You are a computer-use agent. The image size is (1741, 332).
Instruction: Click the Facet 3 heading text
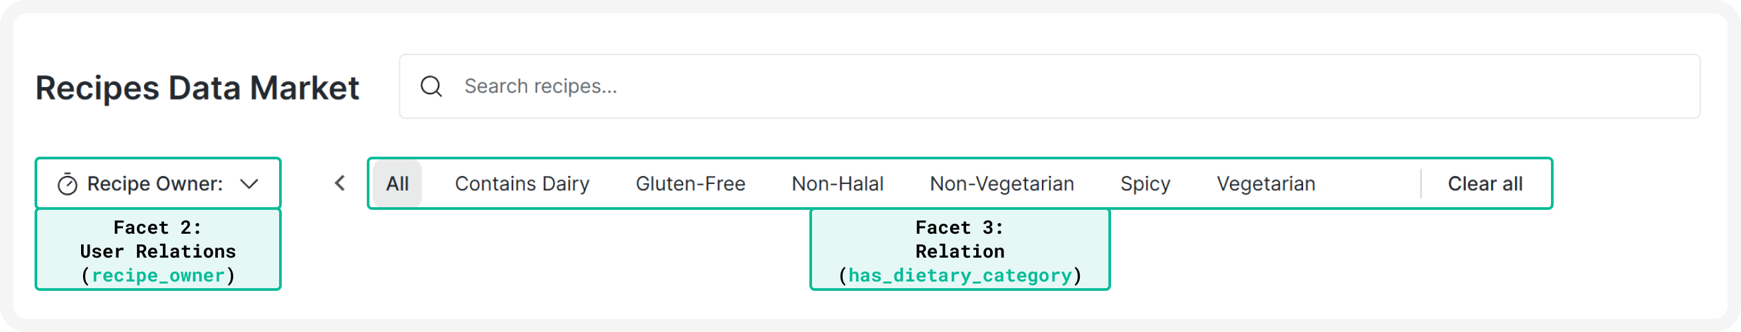(959, 227)
